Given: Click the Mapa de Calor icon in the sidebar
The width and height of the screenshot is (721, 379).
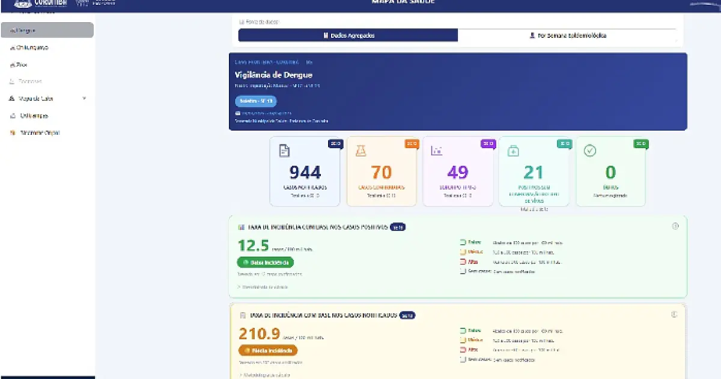Looking at the screenshot, I should pyautogui.click(x=11, y=98).
